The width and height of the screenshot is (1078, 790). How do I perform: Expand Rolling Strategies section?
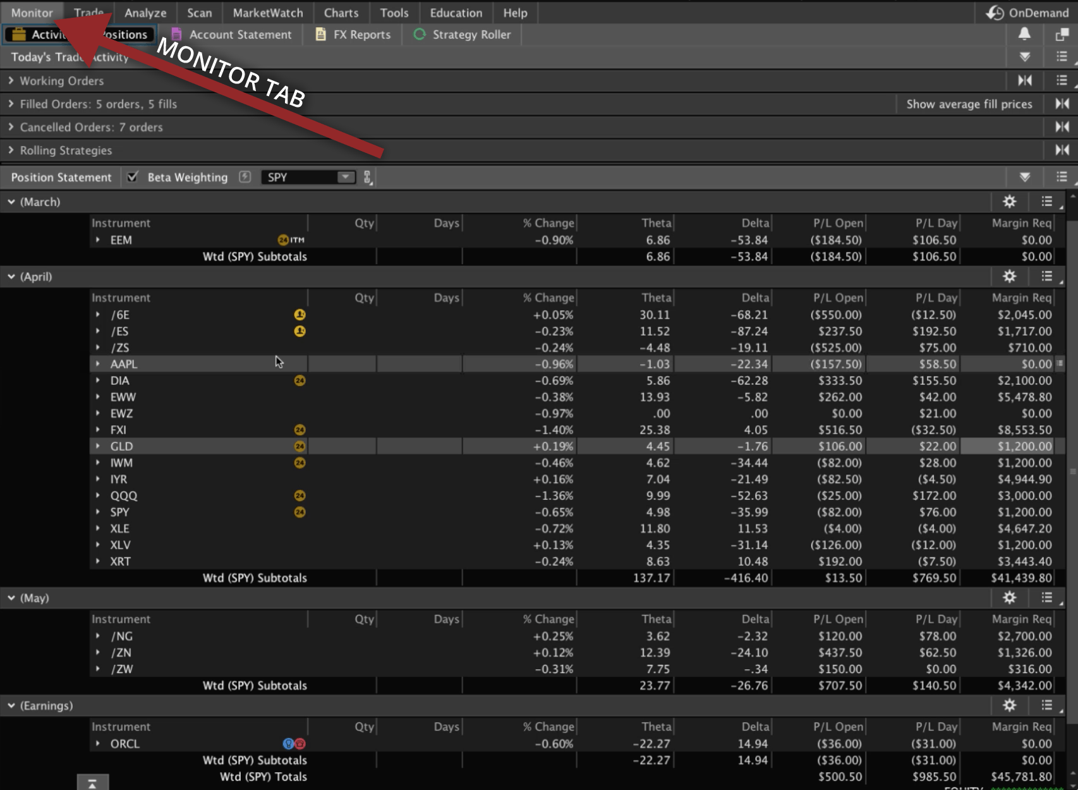11,150
